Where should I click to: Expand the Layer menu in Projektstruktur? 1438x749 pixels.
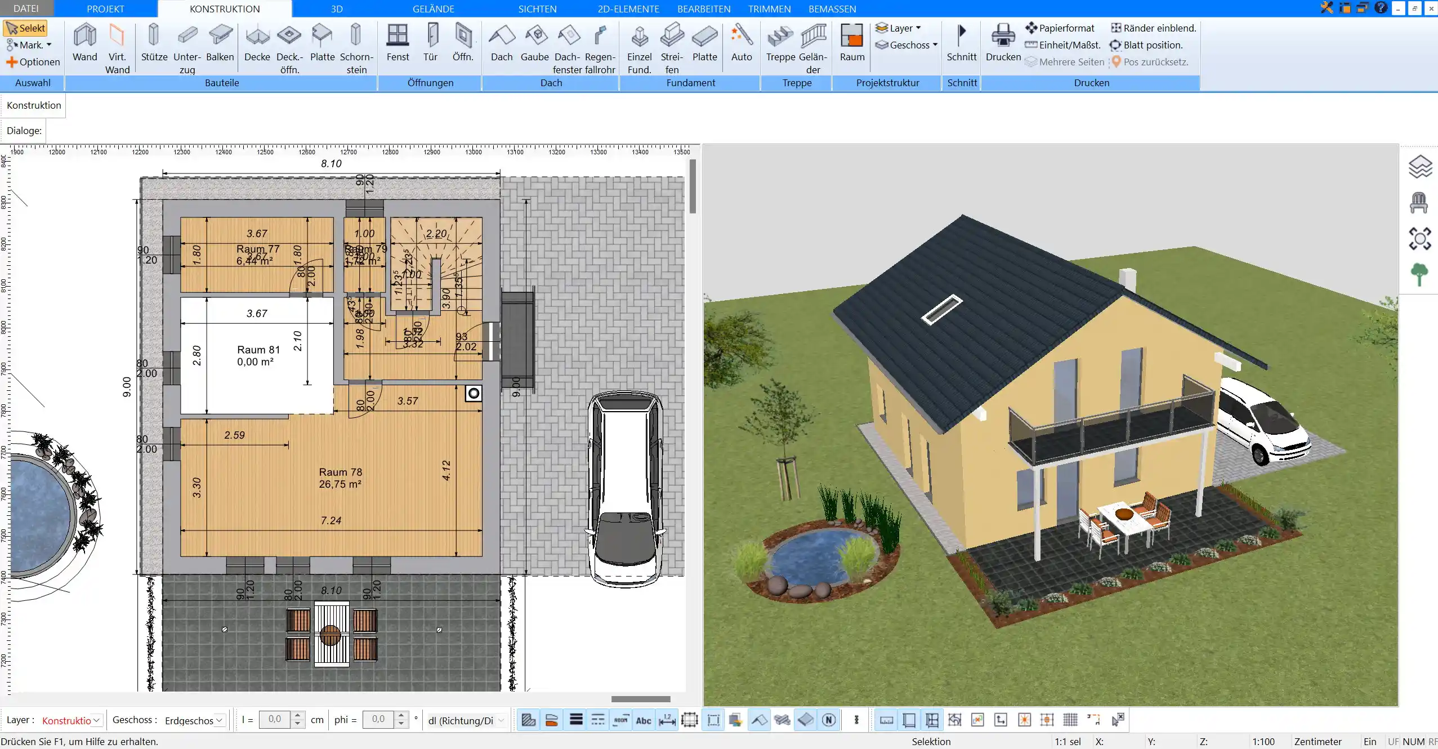(x=898, y=28)
